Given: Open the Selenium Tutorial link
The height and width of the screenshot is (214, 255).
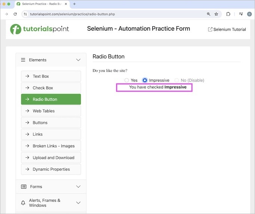Looking at the screenshot, I should pos(227,29).
